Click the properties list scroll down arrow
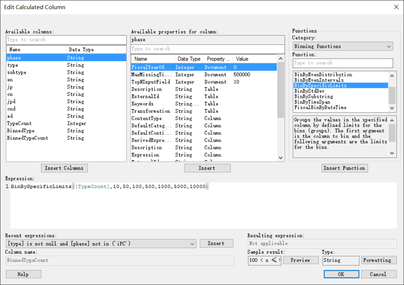Viewport: 404px width, 285px height. [x=281, y=158]
